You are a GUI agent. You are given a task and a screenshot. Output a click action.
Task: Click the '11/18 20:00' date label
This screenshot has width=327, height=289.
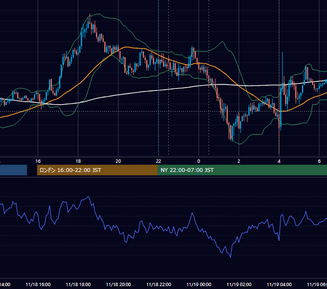coord(118,285)
